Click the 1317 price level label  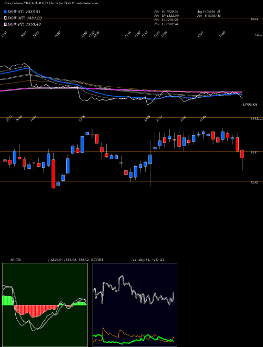point(254,152)
